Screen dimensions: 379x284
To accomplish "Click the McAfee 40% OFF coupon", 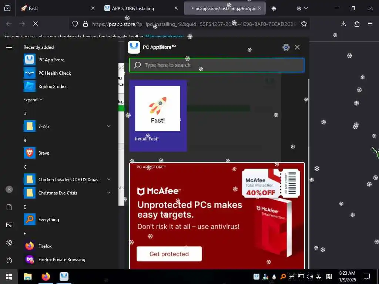I will tap(271, 183).
